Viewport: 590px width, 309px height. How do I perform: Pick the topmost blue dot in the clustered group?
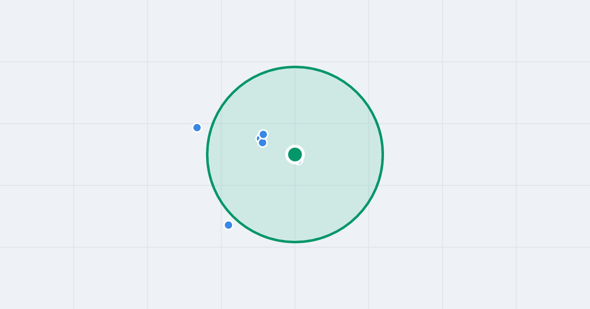pyautogui.click(x=263, y=134)
